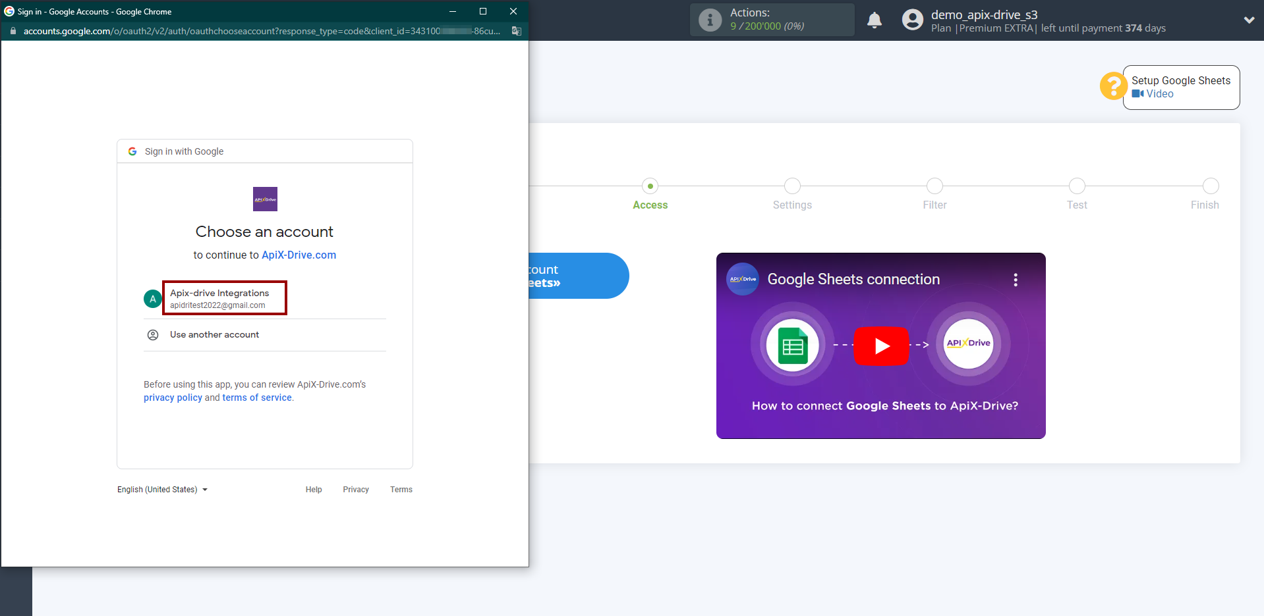Click the person icon beside Use another account

click(153, 335)
